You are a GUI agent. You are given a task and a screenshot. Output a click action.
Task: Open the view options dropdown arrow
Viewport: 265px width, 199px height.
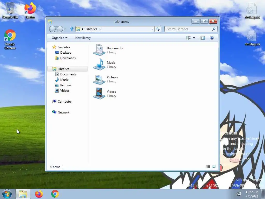coord(194,38)
